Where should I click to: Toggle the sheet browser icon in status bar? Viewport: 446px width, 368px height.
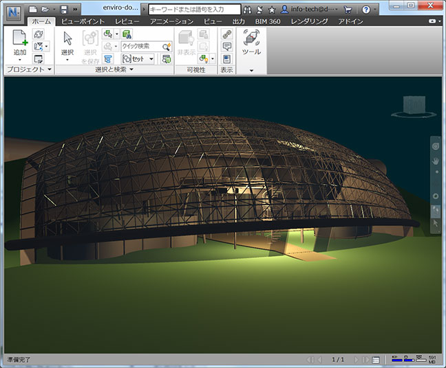tap(376, 360)
